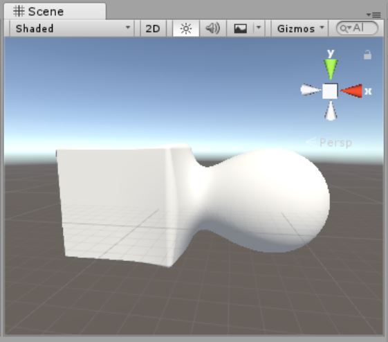Click the gizmo center cube
The height and width of the screenshot is (342, 388).
coord(330,91)
